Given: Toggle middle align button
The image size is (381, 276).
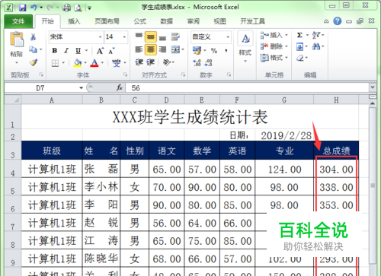Looking at the screenshot, I should click(x=151, y=37).
